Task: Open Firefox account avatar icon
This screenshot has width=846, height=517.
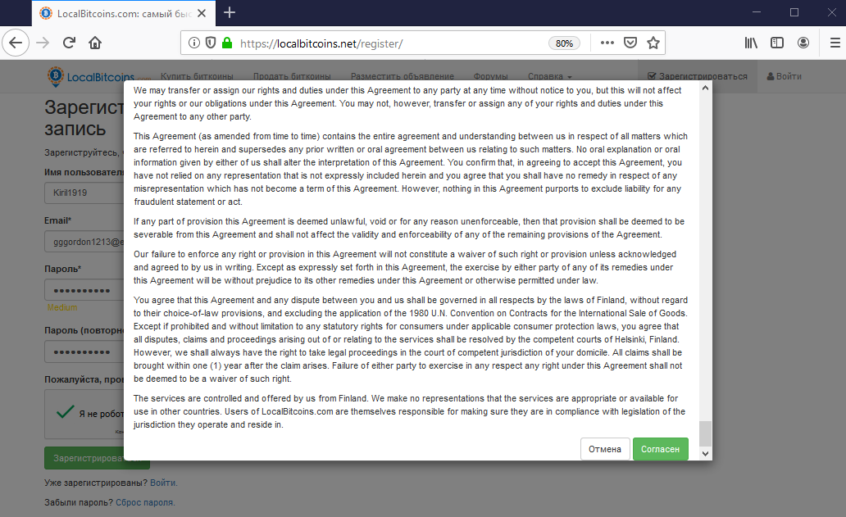Action: 803,43
